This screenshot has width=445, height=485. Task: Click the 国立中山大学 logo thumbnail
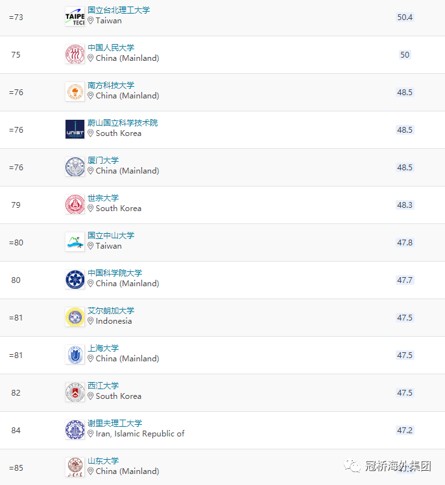[x=75, y=242]
